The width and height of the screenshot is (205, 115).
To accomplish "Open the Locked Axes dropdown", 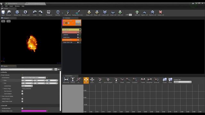I will 27,86.
